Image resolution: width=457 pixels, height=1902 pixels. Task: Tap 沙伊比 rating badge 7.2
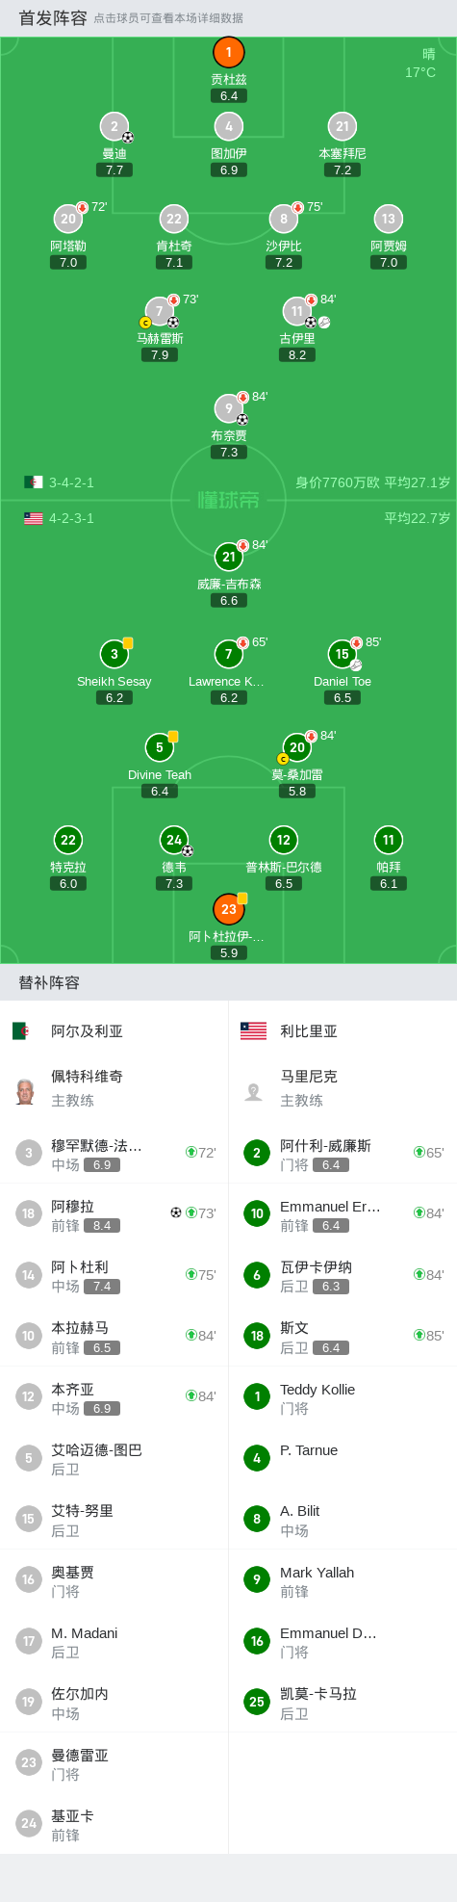(284, 262)
